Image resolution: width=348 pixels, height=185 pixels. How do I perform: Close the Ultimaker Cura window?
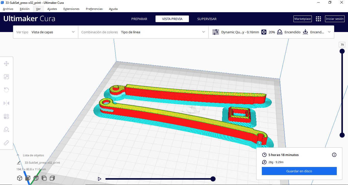[x=342, y=3]
